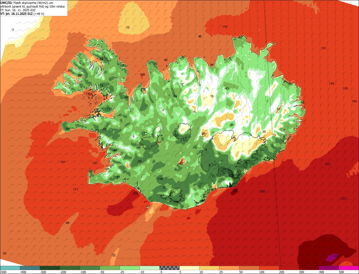The image size is (359, 274).
Task: Select the 94 value on northern coast
Action: (212, 65)
